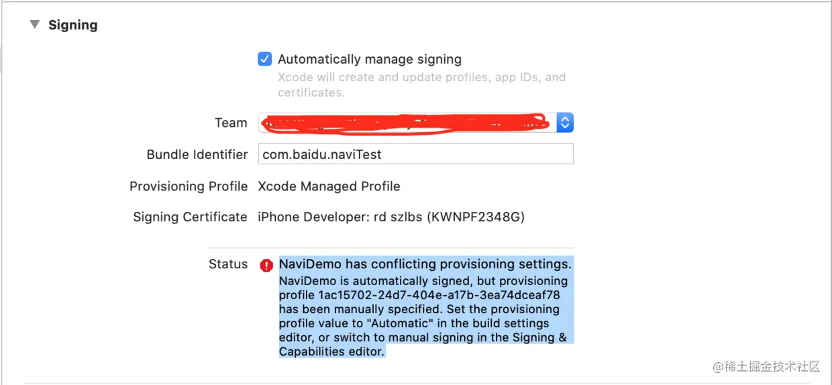
Task: Uncheck the Automatically manage signing checkbox
Action: 264,59
